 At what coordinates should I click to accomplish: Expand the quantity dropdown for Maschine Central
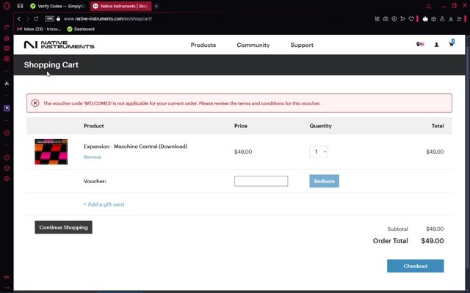click(318, 152)
